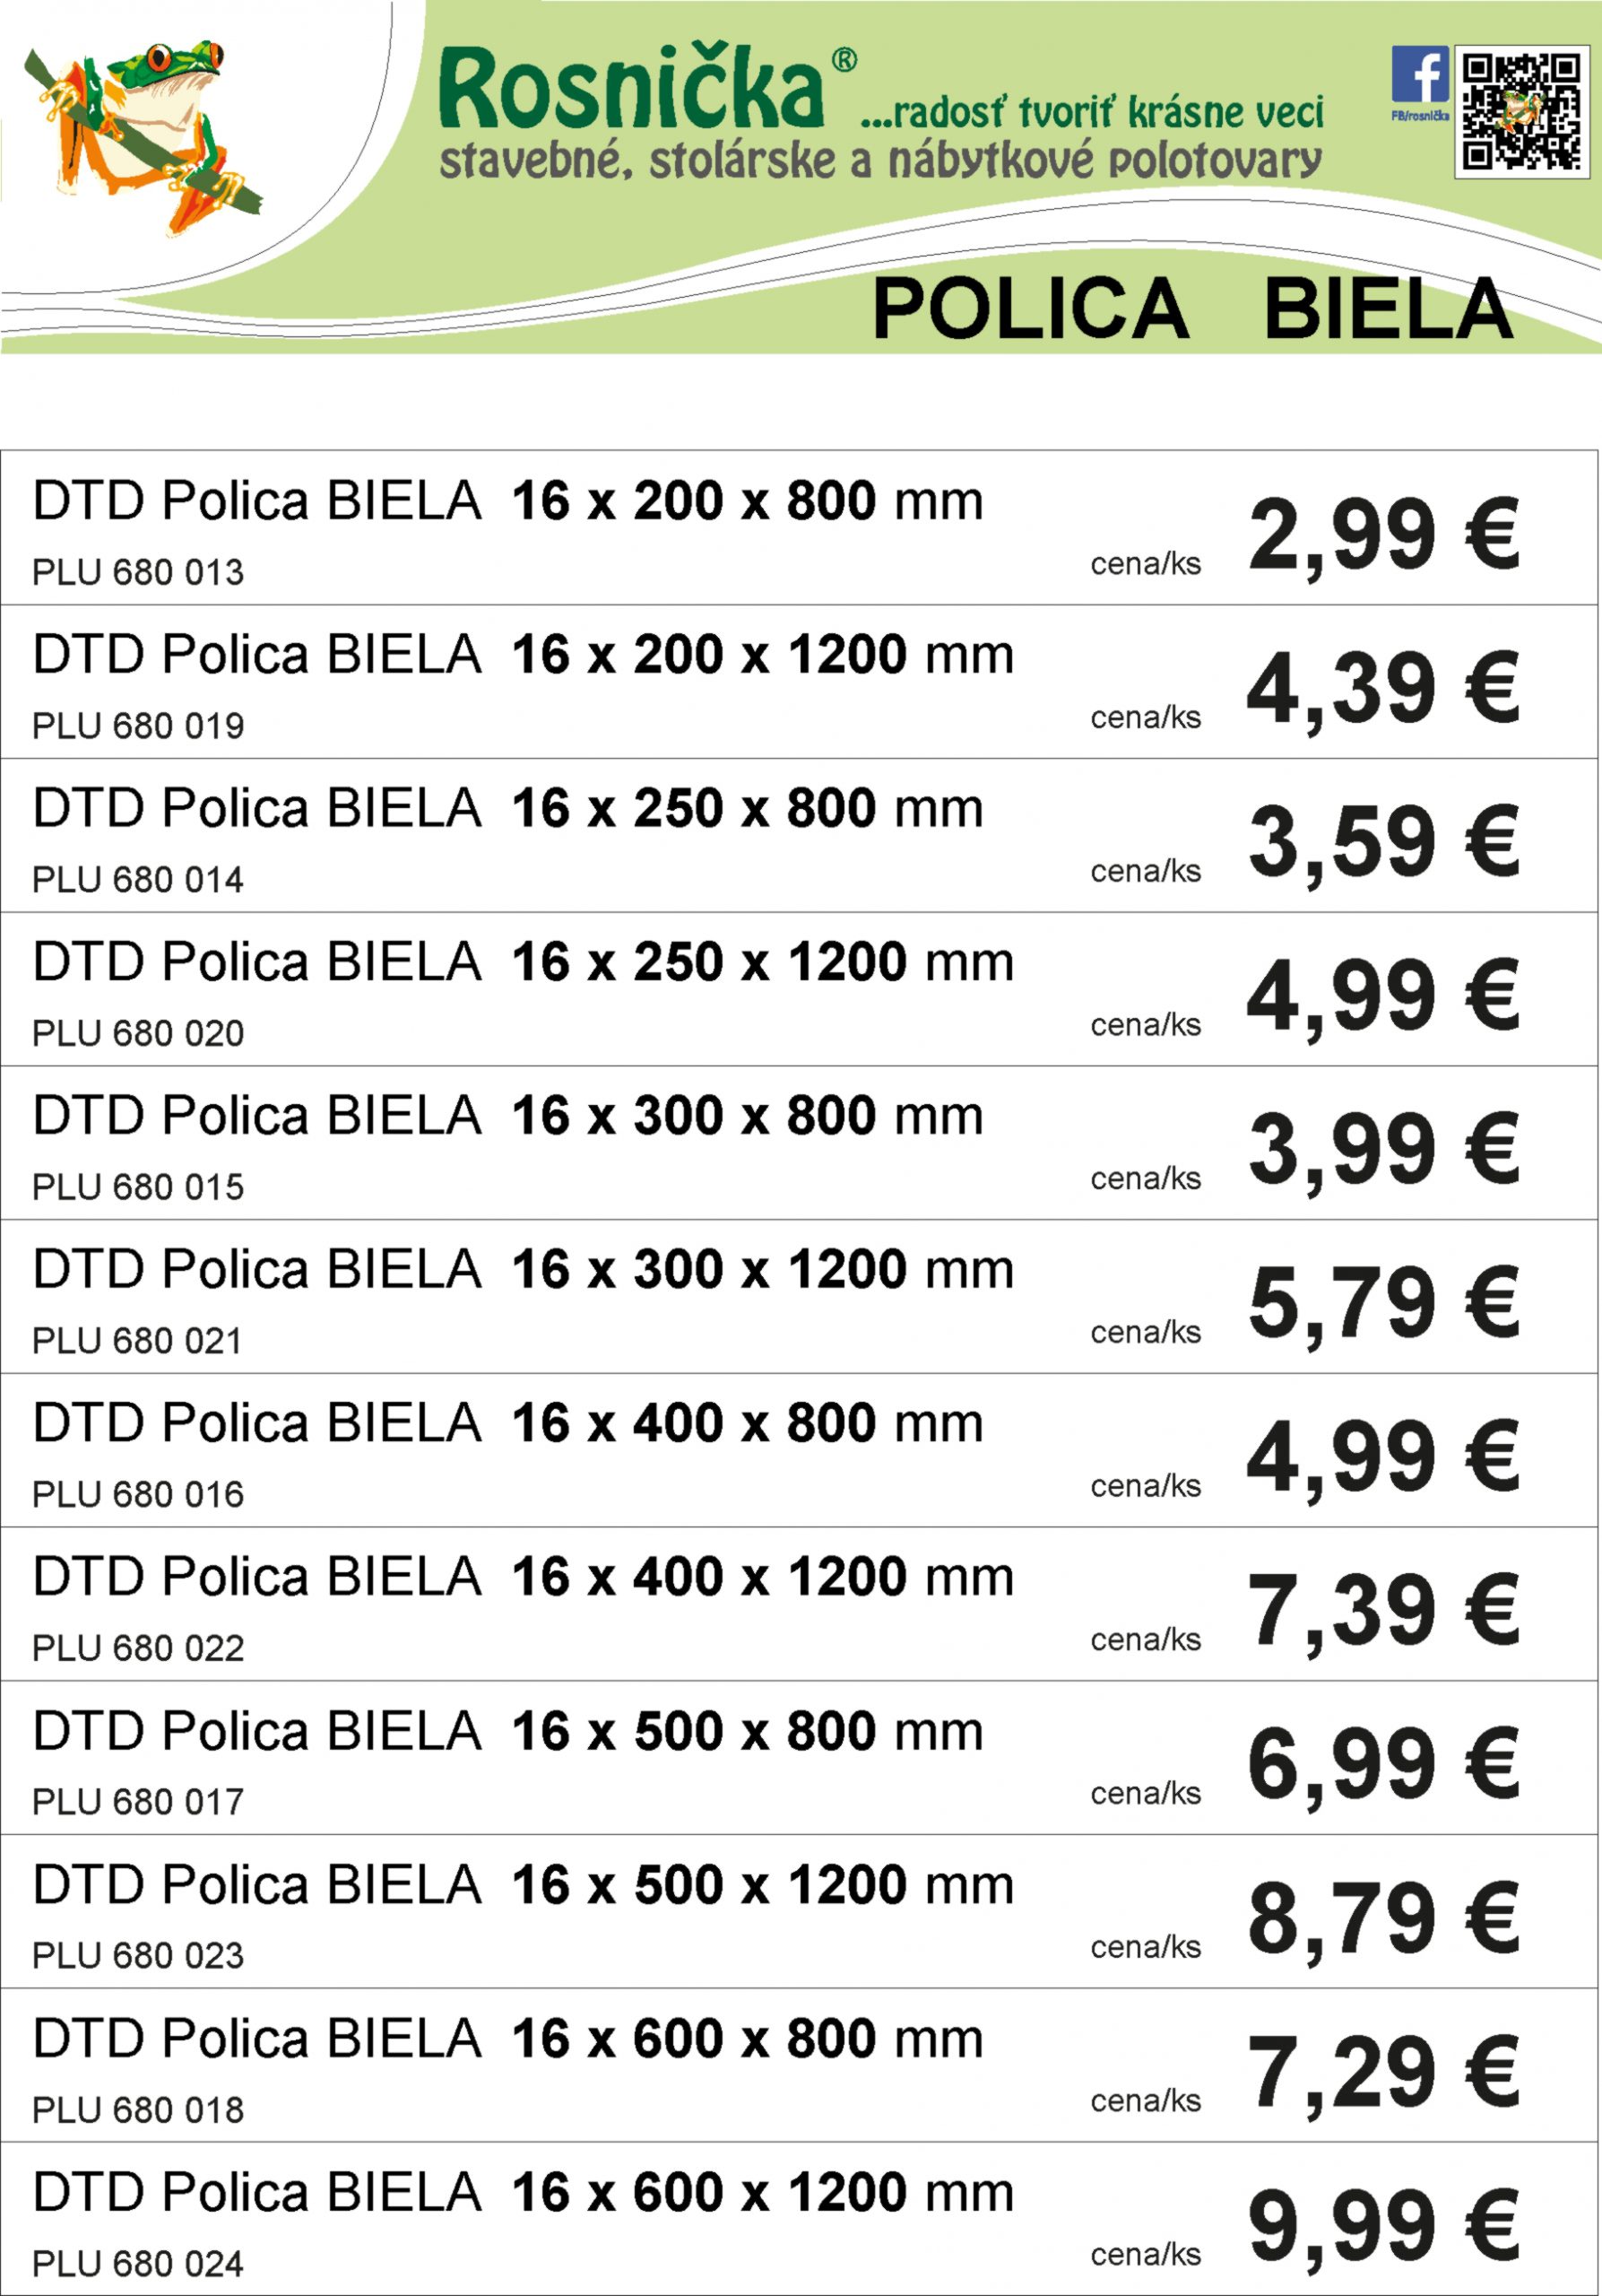Click PLU 680 018 code
This screenshot has height=2296, width=1602.
(138, 2109)
